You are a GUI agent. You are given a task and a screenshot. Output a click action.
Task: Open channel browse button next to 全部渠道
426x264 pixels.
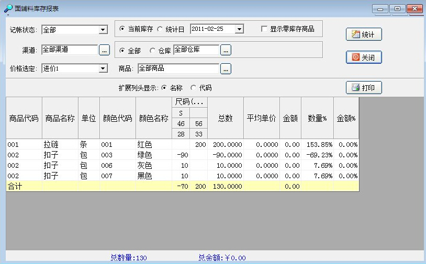104,51
